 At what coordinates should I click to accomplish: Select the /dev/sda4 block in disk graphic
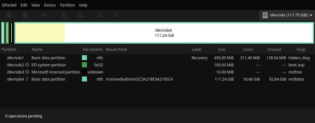[164, 33]
